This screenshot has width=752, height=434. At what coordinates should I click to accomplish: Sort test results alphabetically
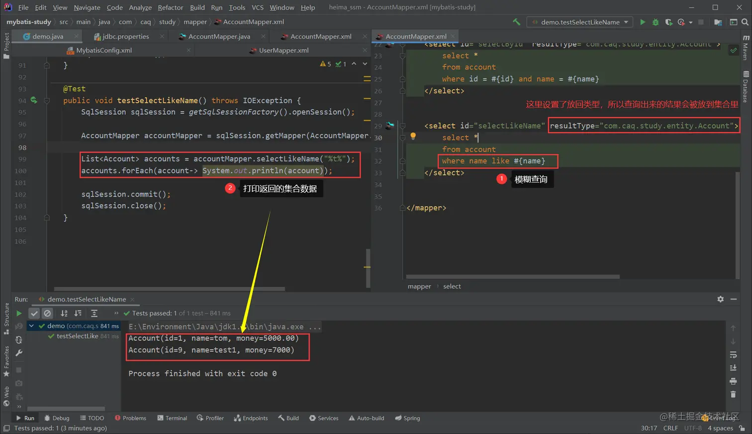pyautogui.click(x=64, y=313)
